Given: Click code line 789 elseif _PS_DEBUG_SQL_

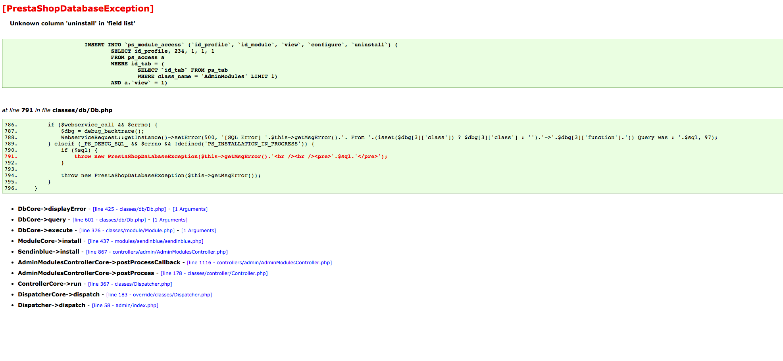Looking at the screenshot, I should click(181, 144).
